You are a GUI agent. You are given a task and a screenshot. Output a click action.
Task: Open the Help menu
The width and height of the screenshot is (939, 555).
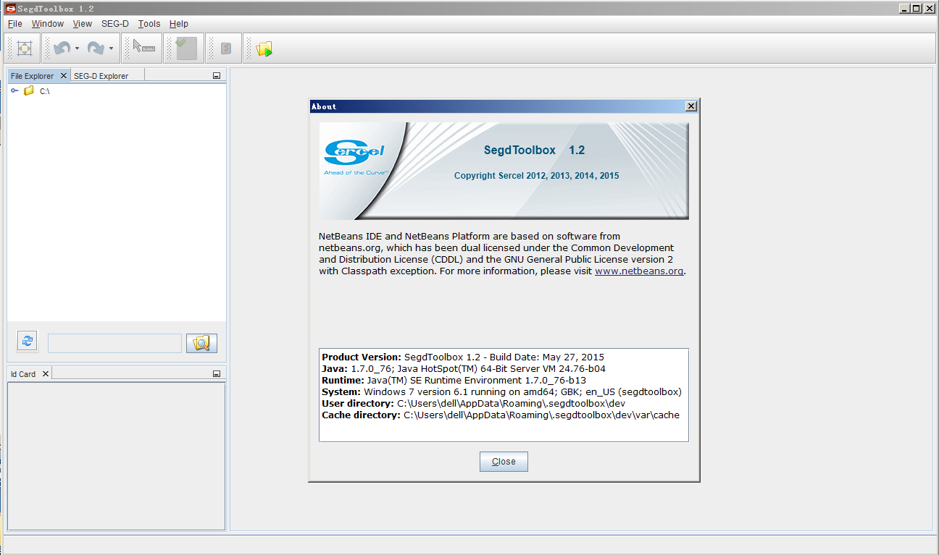179,24
